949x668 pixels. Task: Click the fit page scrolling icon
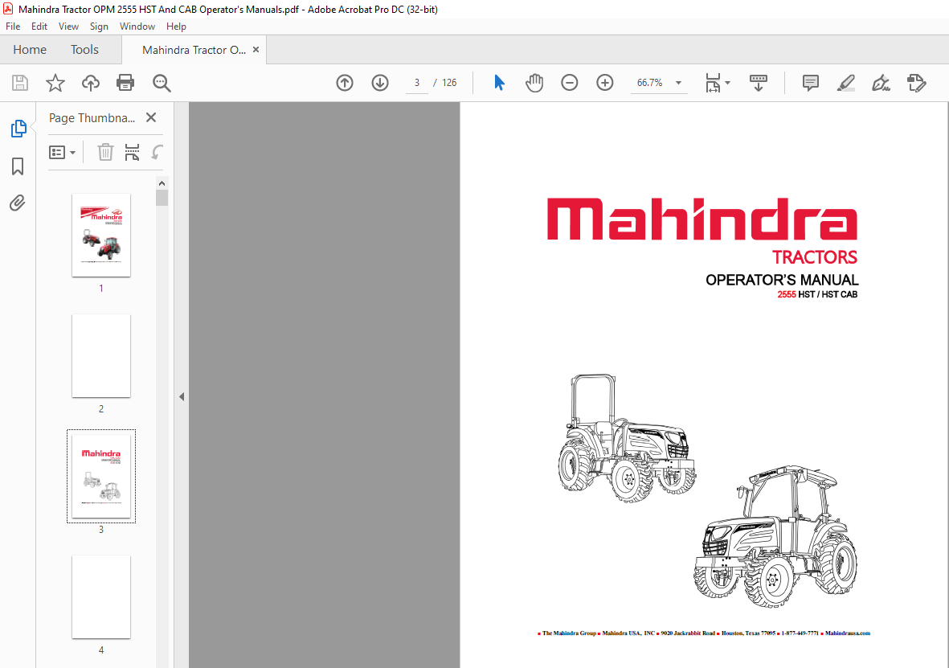[713, 83]
